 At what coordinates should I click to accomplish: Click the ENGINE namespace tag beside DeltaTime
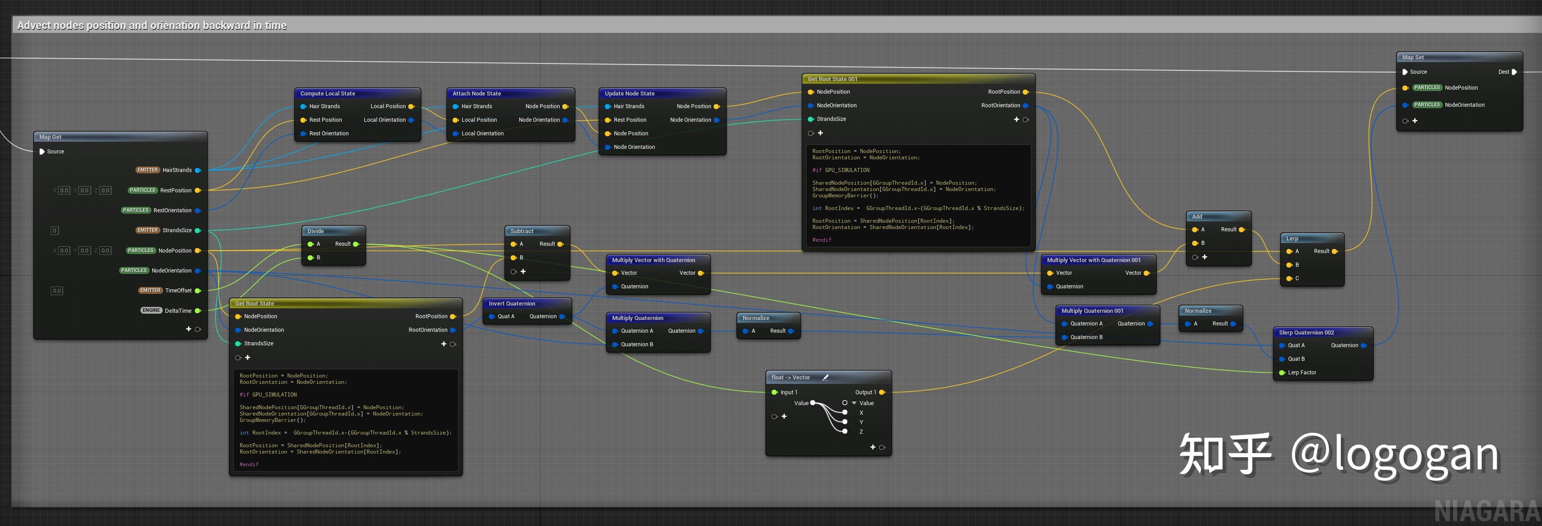(x=151, y=311)
